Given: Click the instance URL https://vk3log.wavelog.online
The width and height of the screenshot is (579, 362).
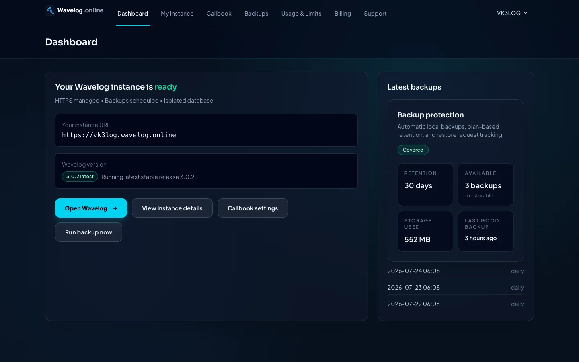Looking at the screenshot, I should pos(119,135).
